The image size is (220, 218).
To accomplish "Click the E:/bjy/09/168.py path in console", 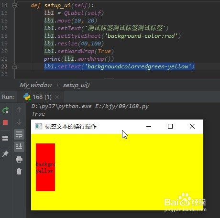I will point(122,106).
